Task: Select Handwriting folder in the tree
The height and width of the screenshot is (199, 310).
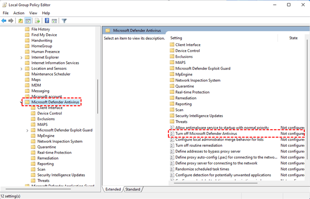Action: pos(42,41)
